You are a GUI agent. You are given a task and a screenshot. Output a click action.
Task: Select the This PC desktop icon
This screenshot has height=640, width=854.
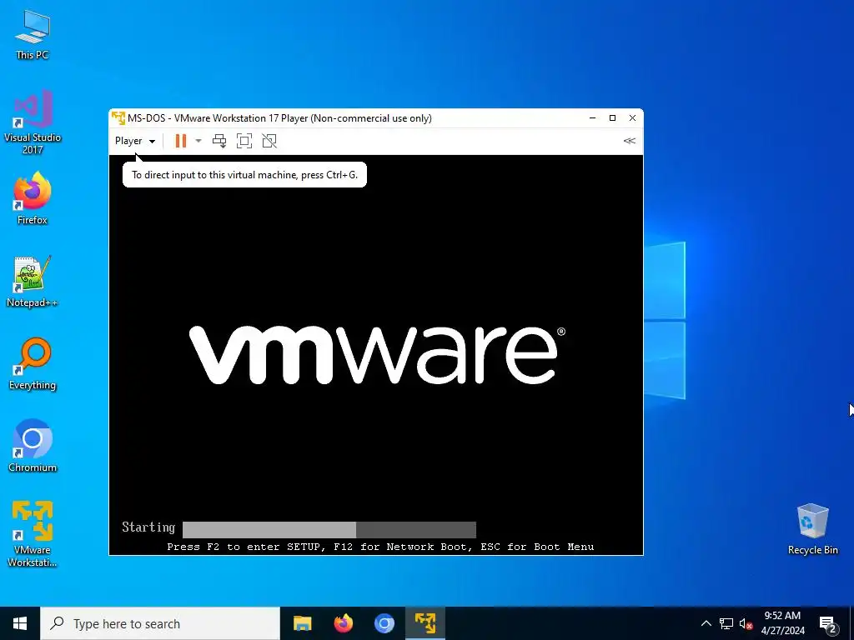33,35
